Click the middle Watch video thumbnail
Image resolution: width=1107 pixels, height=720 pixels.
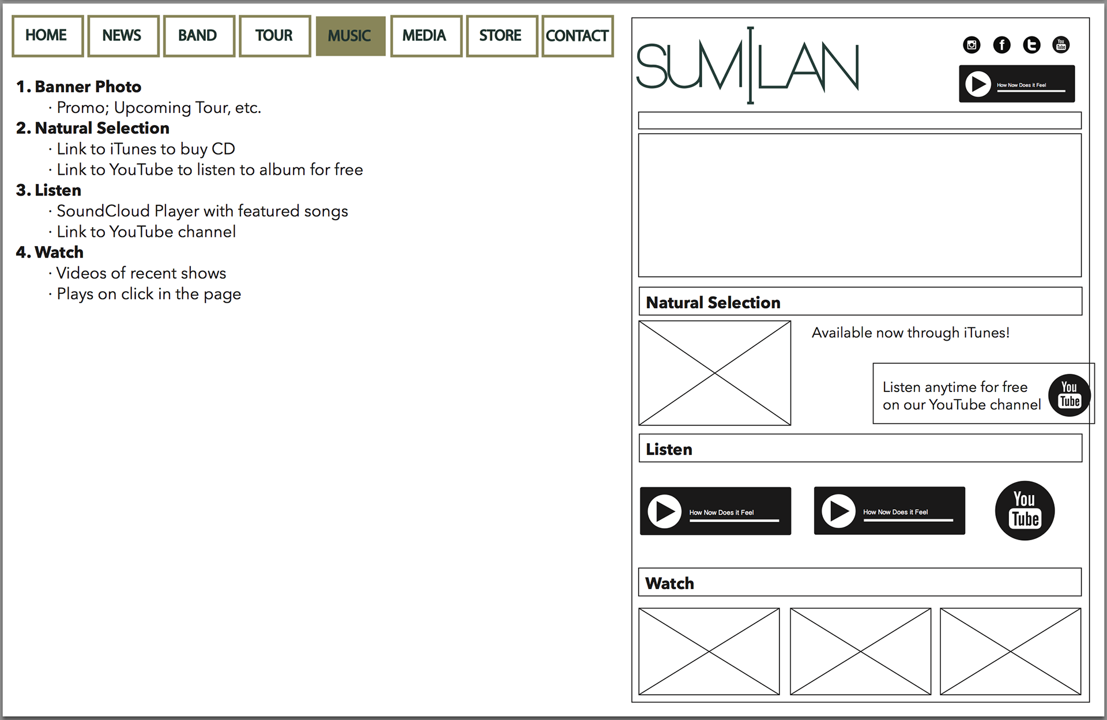pos(860,651)
